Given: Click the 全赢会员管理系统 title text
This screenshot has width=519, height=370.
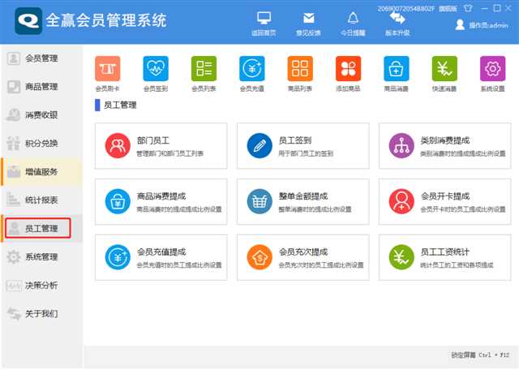Looking at the screenshot, I should [106, 20].
